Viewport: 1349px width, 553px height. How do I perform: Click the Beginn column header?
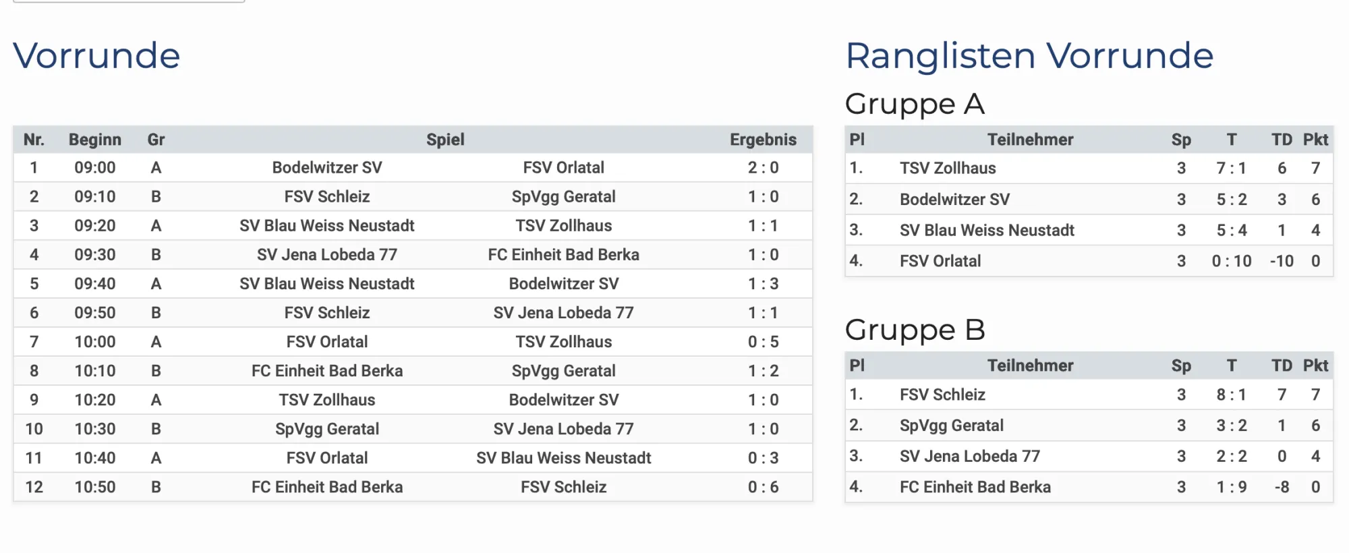coord(95,140)
